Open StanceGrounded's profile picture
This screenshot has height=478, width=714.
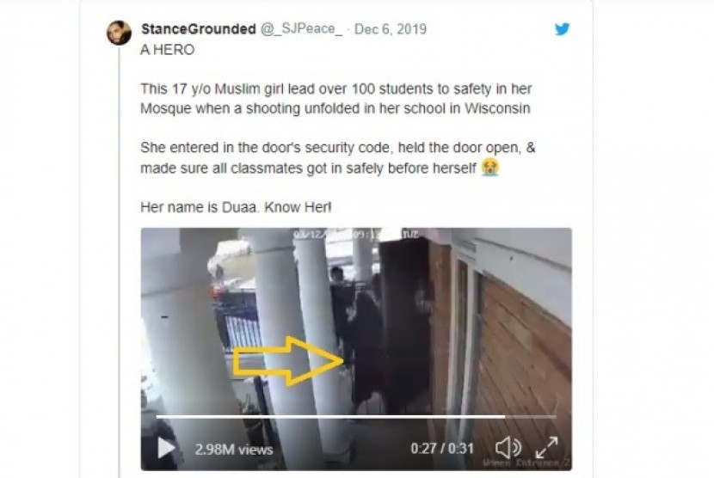coord(119,33)
